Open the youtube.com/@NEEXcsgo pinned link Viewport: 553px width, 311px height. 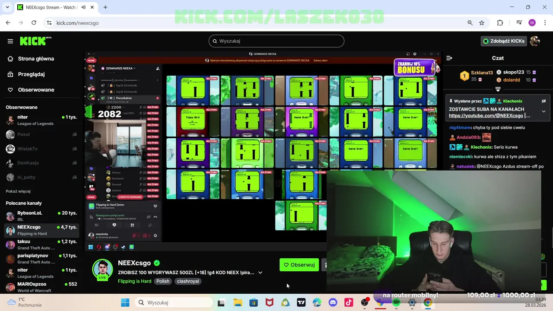pyautogui.click(x=486, y=116)
